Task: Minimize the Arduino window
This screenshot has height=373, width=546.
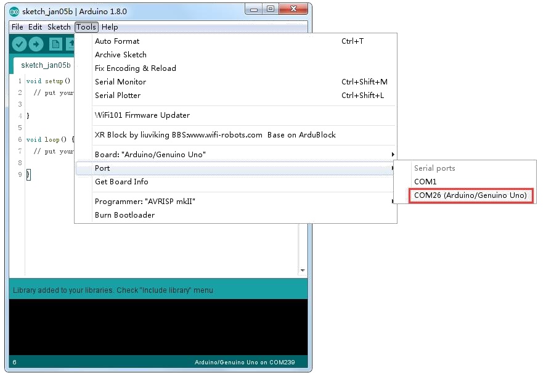Action: click(254, 9)
